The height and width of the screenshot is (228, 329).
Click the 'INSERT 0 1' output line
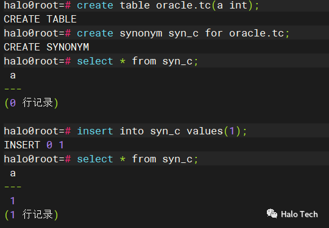(x=34, y=145)
